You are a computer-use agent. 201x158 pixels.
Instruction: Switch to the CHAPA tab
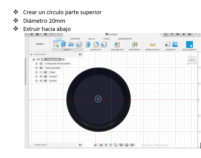(107, 39)
